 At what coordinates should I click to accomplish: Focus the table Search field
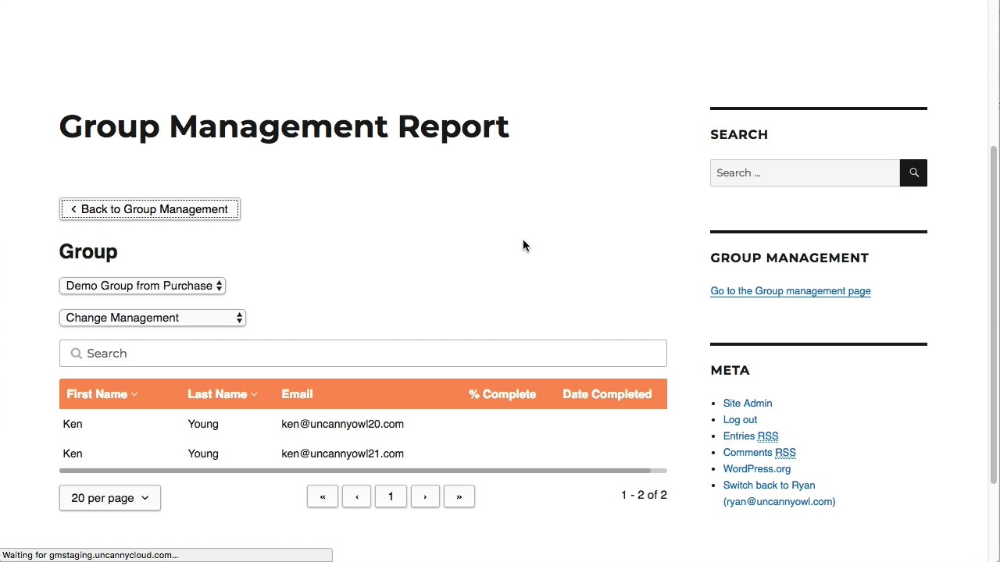tap(363, 354)
